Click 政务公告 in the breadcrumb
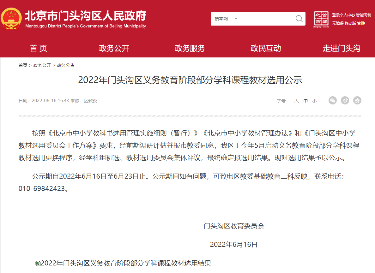Image resolution: width=375 pixels, height=273 pixels. tap(66, 66)
